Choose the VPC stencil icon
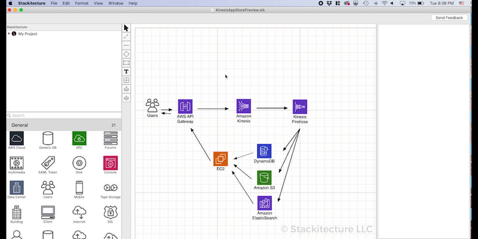This screenshot has height=239, width=478. coord(79,139)
